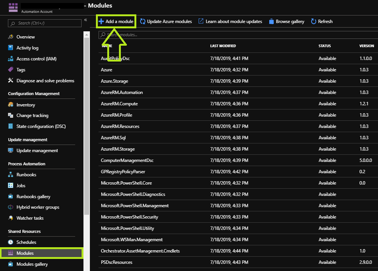Image resolution: width=378 pixels, height=271 pixels.
Task: Click the Update management monitor icon
Action: pos(11,150)
